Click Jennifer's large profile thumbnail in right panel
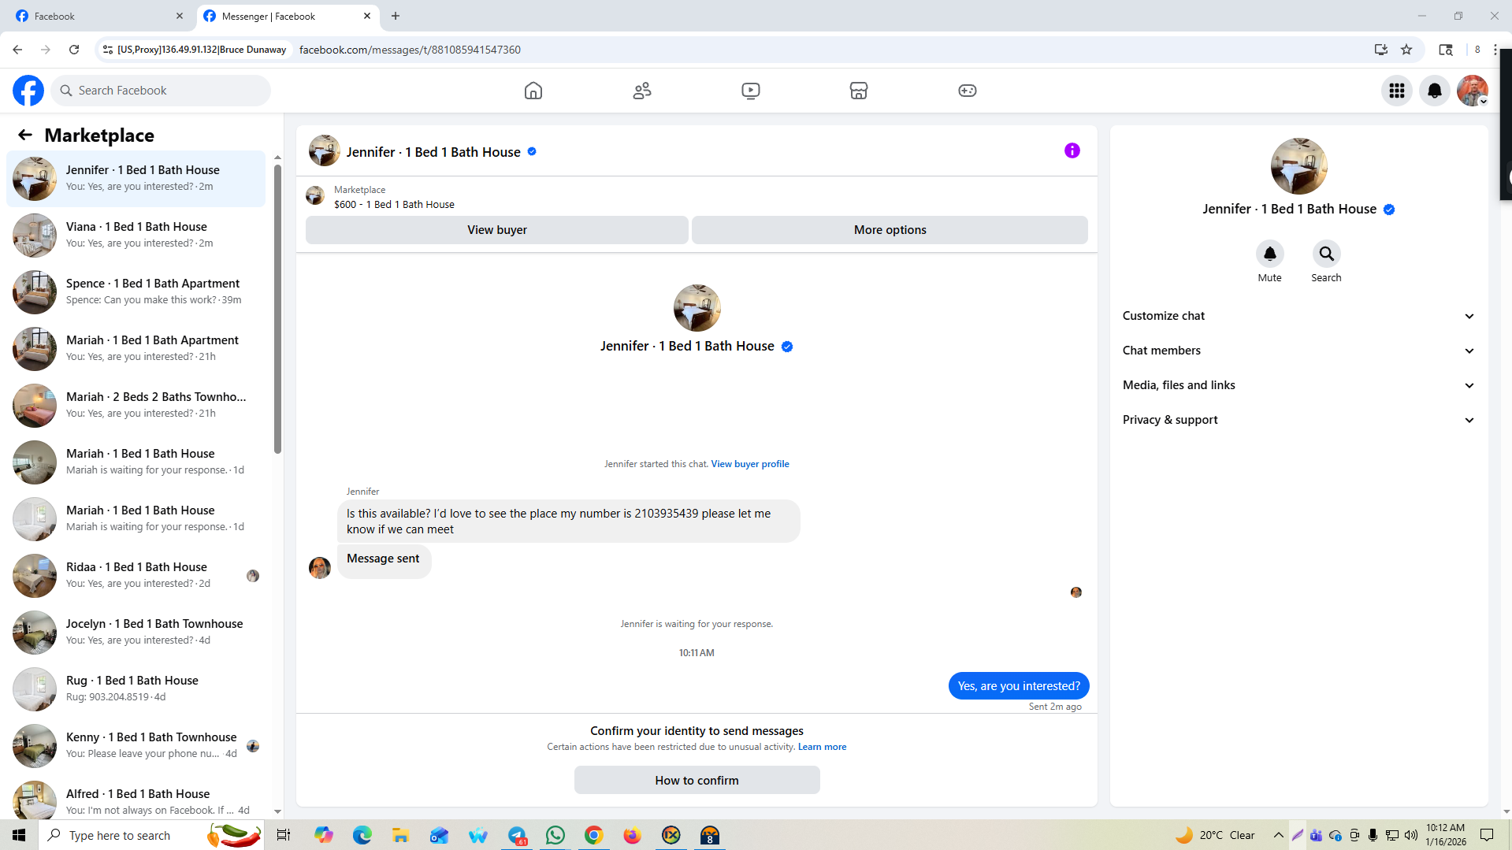Screen dimensions: 1512x850 (1299, 166)
